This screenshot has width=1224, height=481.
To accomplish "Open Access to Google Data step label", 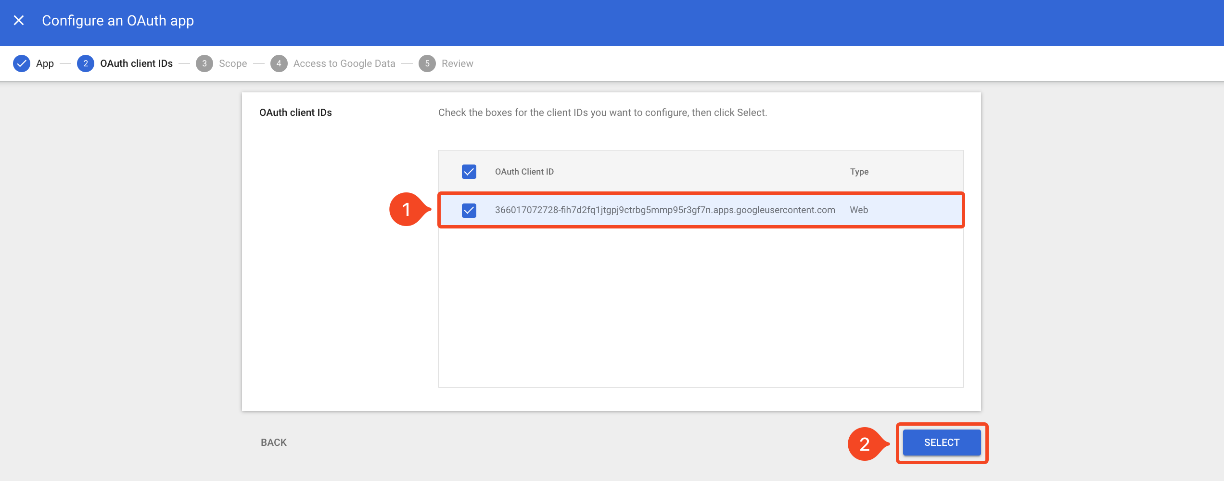I will (x=344, y=63).
